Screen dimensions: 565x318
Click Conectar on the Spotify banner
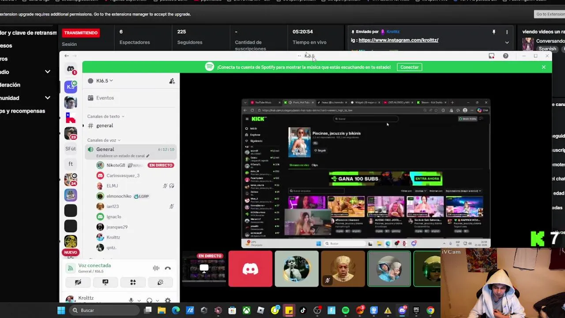pyautogui.click(x=410, y=67)
